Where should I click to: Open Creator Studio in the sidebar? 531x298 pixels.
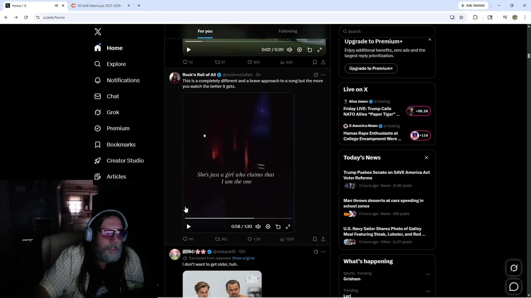[119, 161]
